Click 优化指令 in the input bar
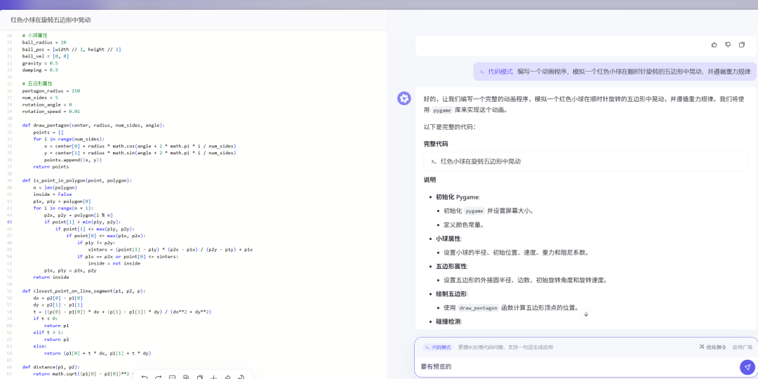 pyautogui.click(x=712, y=347)
